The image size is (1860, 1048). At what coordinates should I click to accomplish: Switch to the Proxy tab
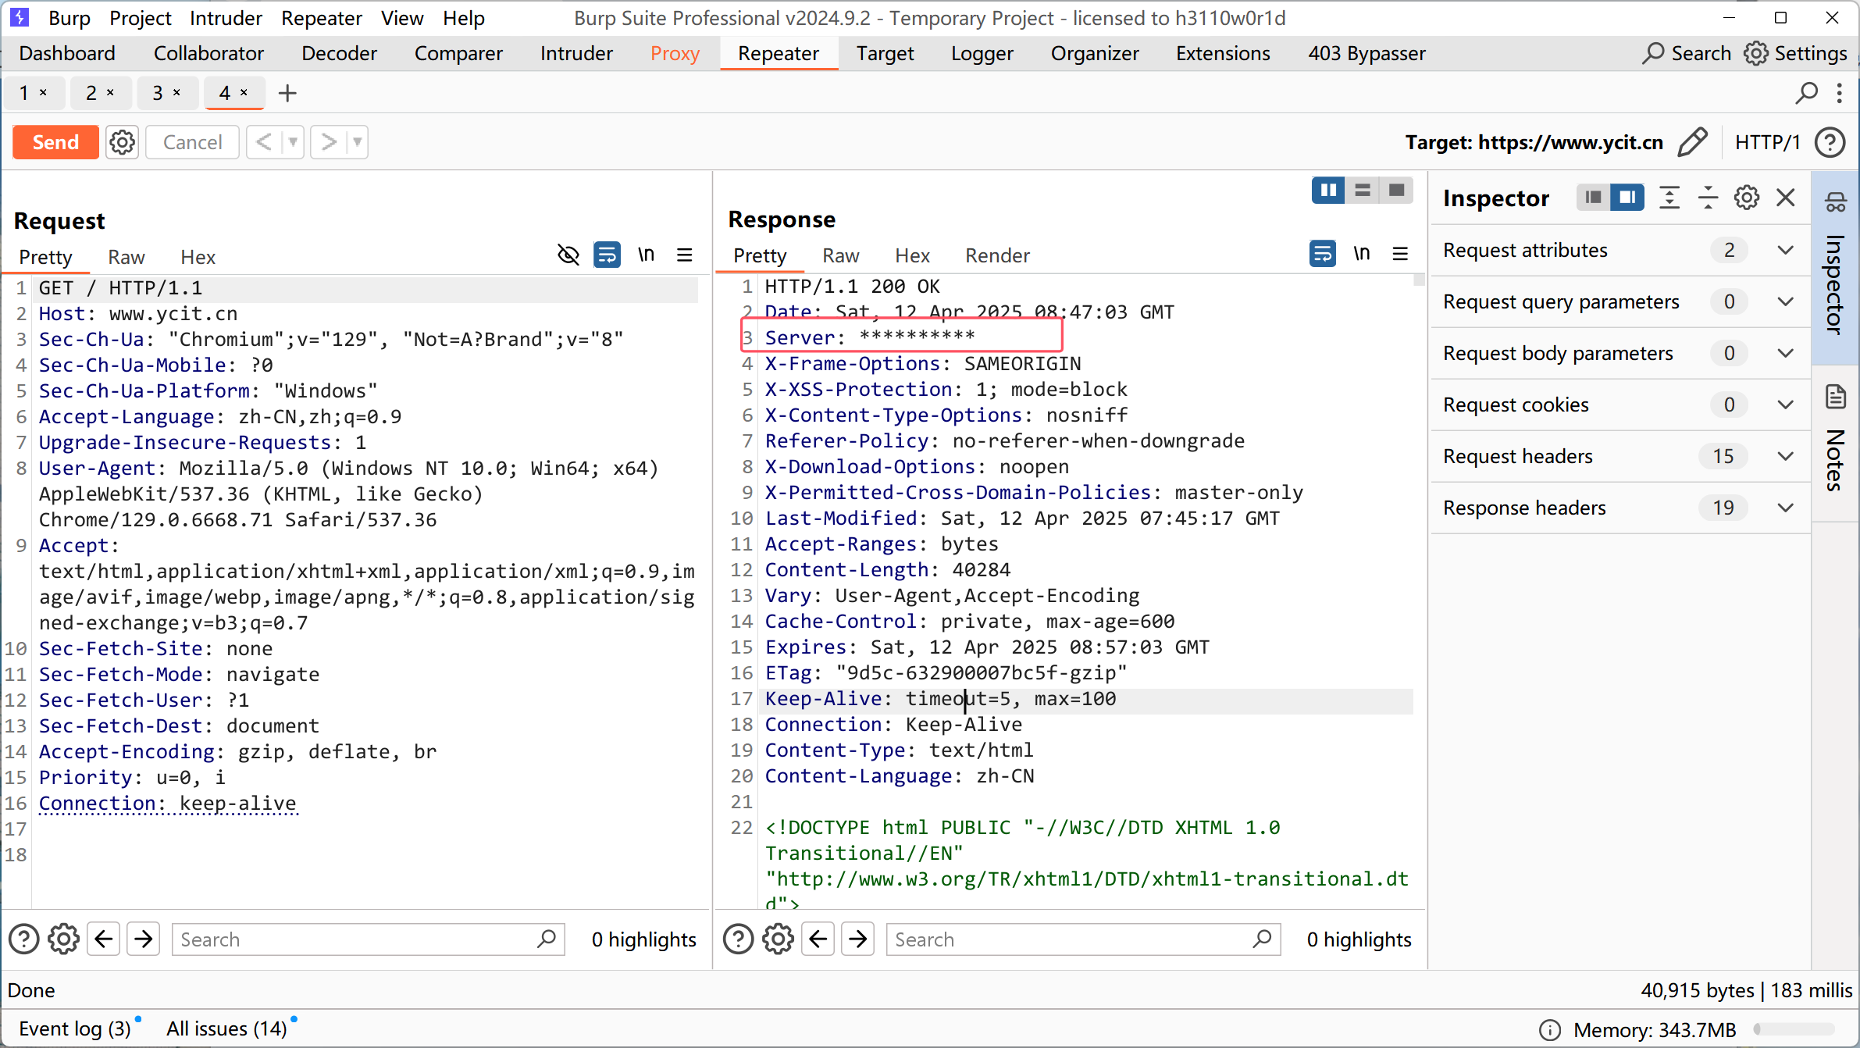coord(675,53)
